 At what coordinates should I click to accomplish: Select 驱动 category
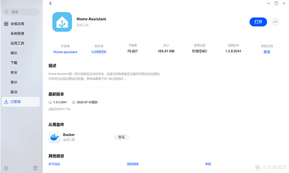point(14,92)
